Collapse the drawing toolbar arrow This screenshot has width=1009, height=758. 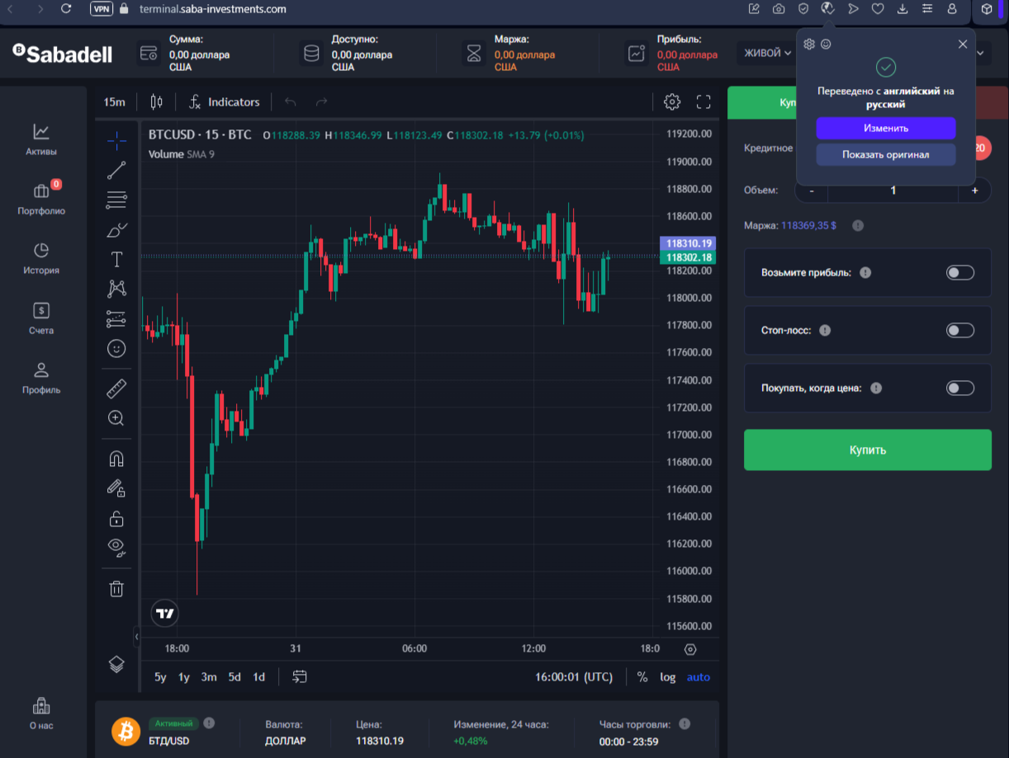pyautogui.click(x=137, y=637)
